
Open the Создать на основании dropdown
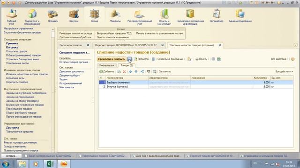[171, 59]
